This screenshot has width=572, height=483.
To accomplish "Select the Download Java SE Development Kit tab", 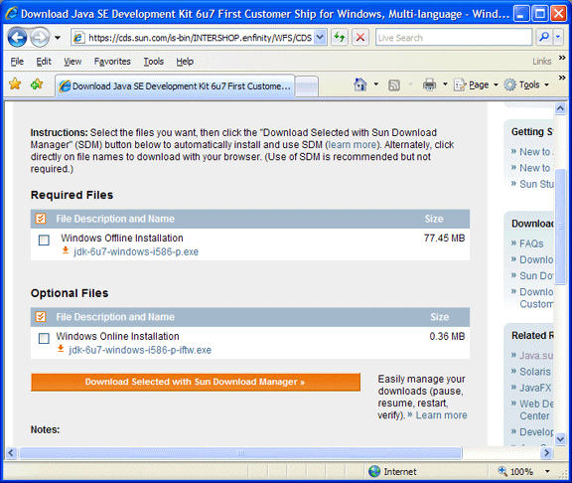I will 175,86.
